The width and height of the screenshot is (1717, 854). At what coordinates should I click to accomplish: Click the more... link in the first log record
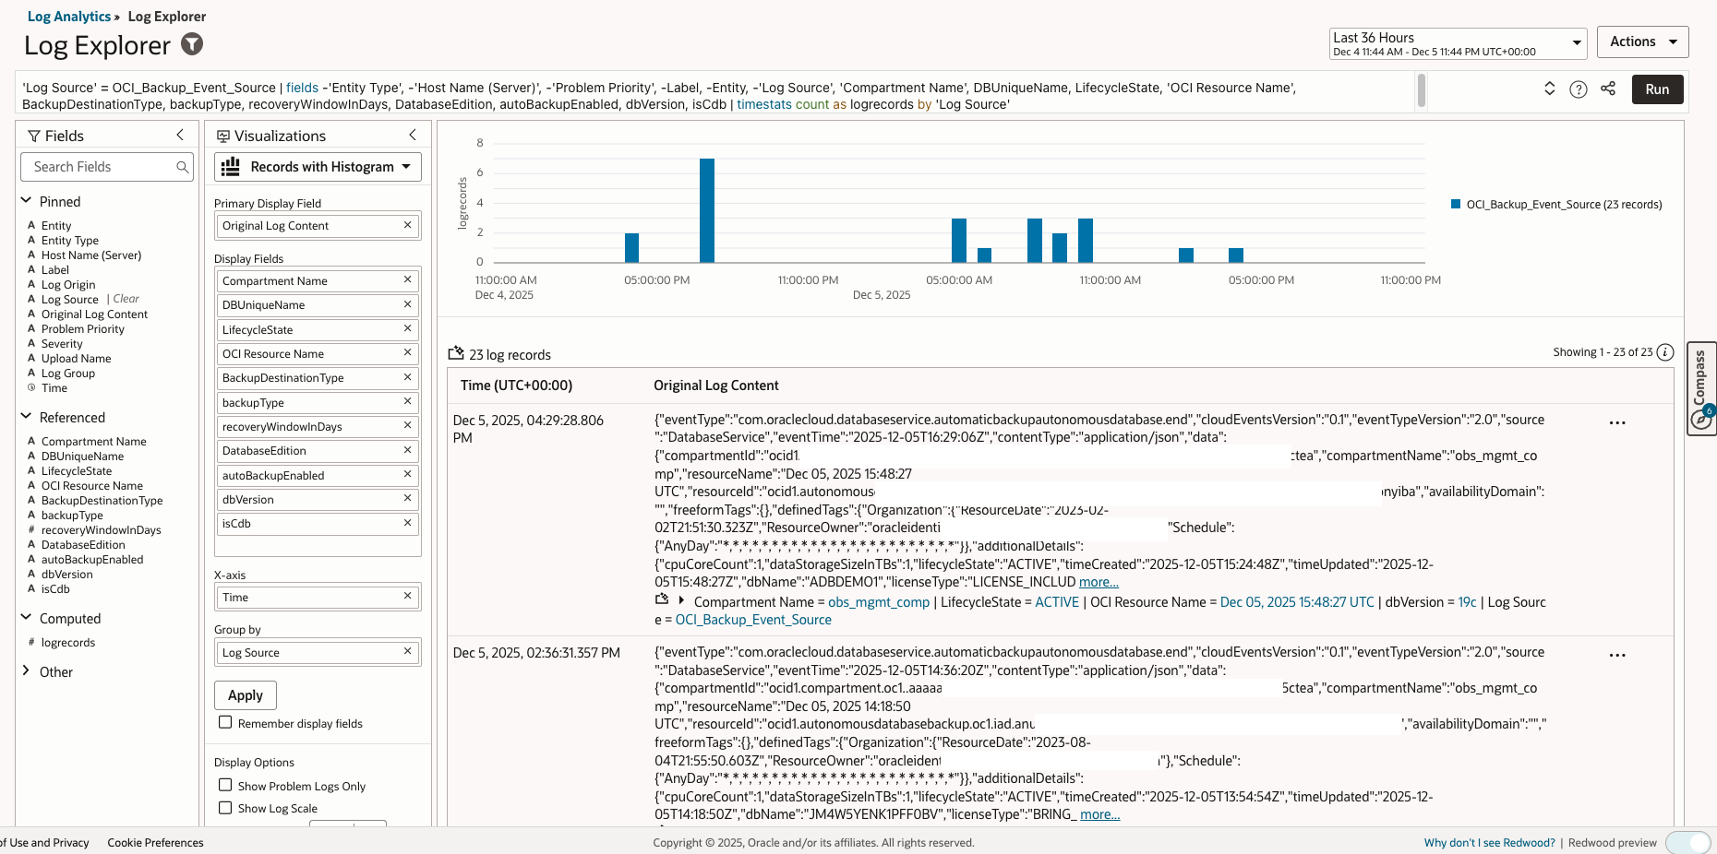click(x=1099, y=581)
